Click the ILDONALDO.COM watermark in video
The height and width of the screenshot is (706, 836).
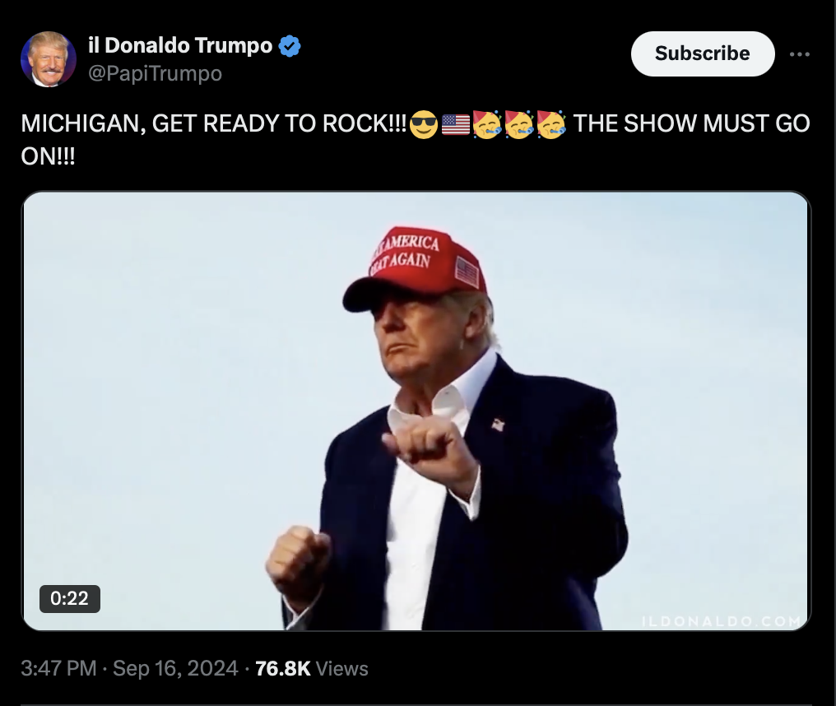[722, 621]
